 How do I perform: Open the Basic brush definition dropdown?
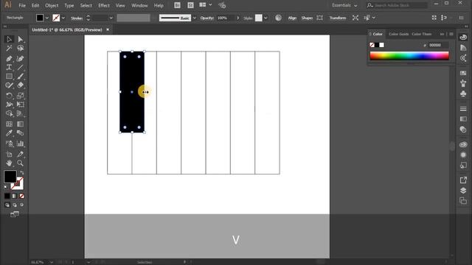pyautogui.click(x=194, y=18)
